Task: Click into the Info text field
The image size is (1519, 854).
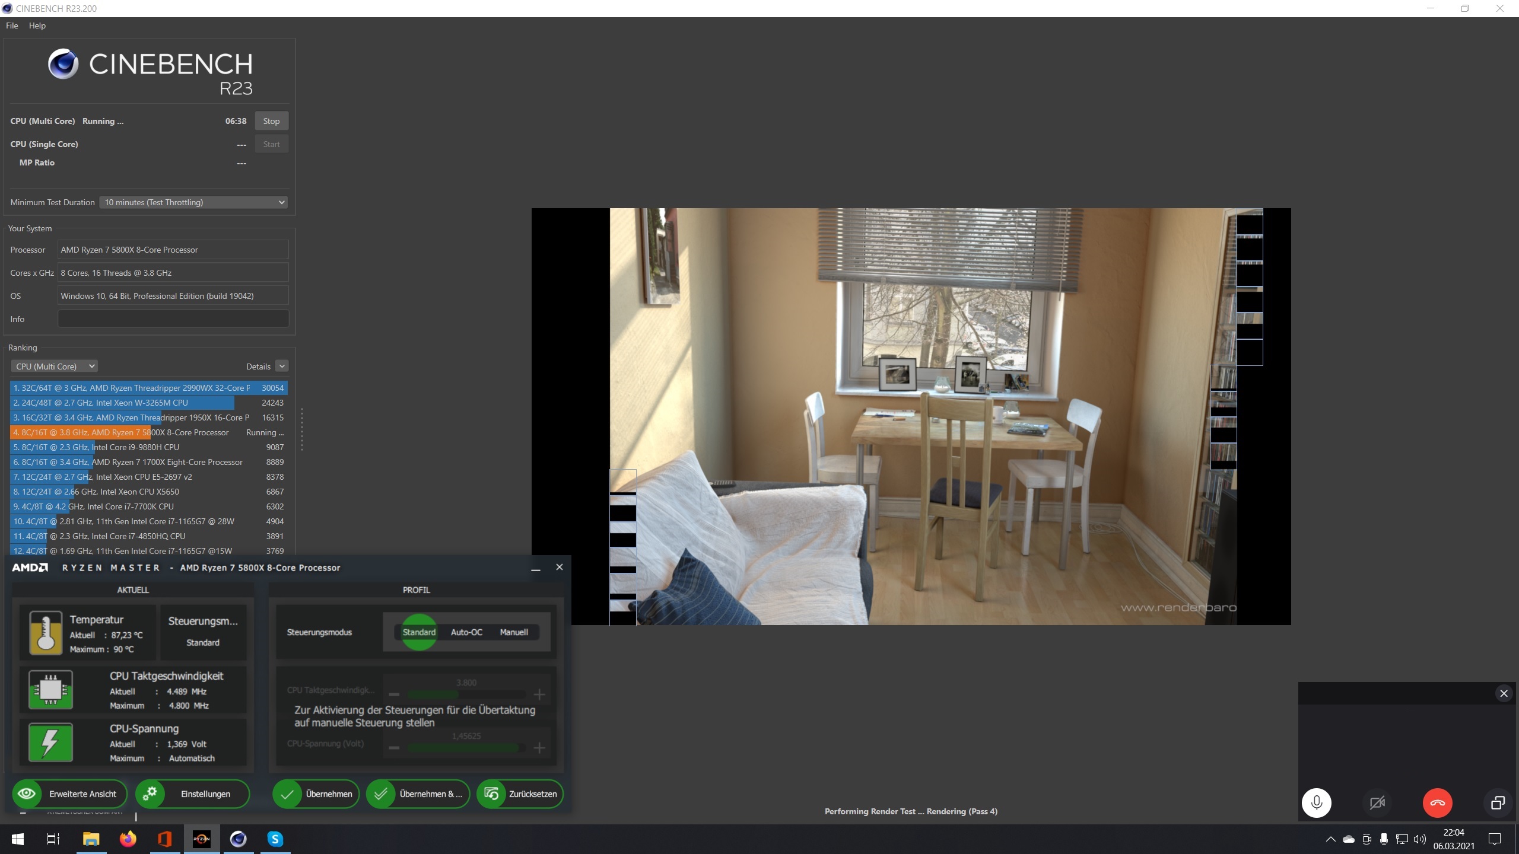Action: coord(173,319)
